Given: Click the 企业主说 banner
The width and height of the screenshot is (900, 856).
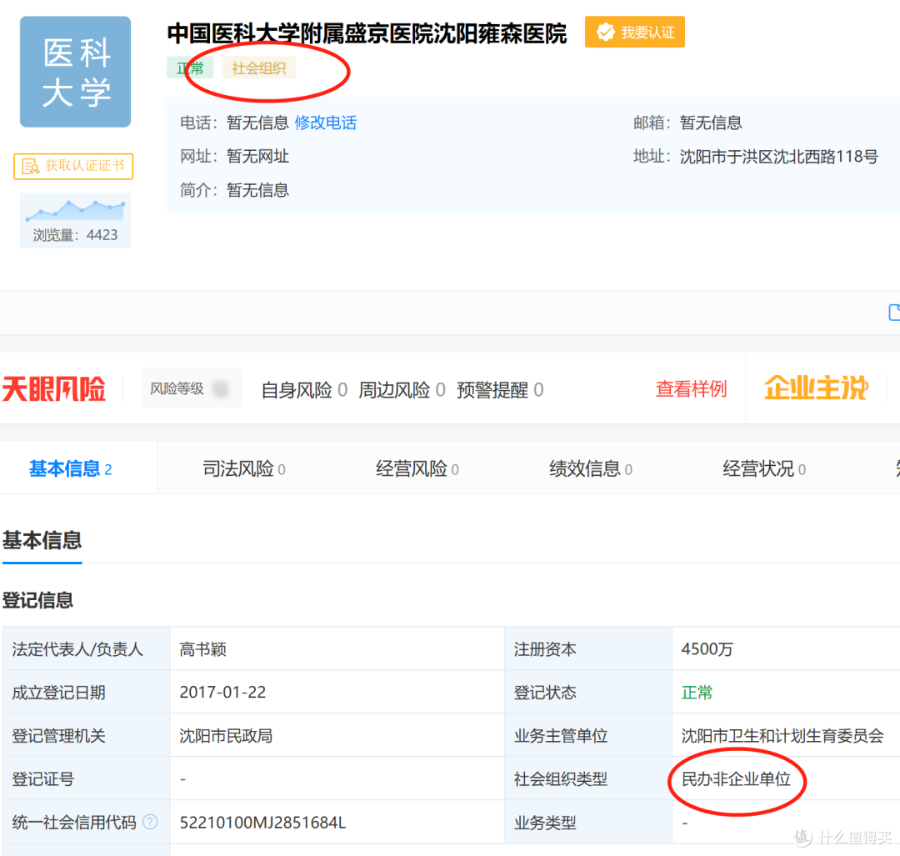Looking at the screenshot, I should (816, 388).
